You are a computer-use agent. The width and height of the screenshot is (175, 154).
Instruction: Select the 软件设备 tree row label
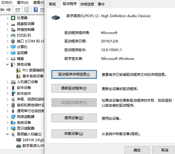(24, 88)
